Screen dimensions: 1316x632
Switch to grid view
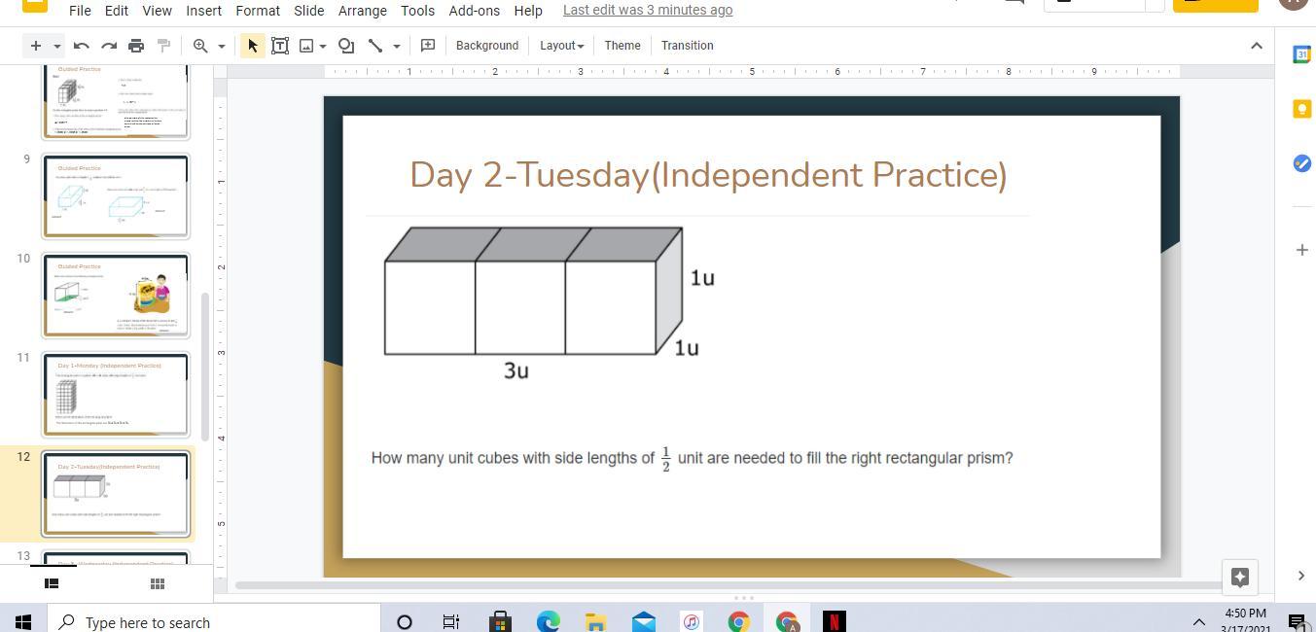pyautogui.click(x=157, y=583)
